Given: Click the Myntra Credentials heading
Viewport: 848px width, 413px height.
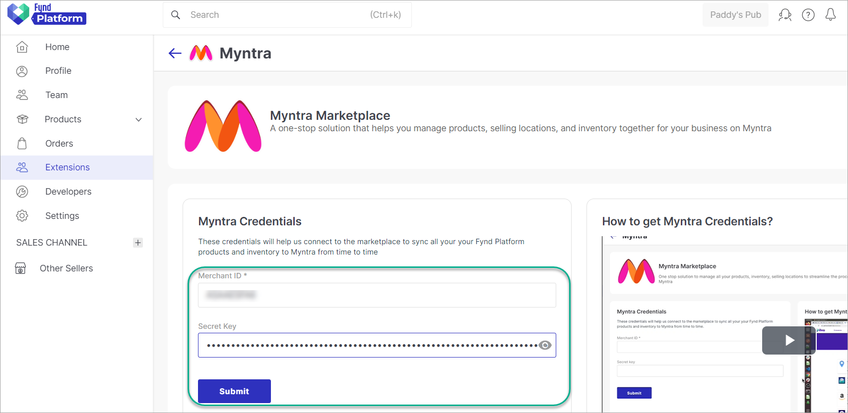Looking at the screenshot, I should (250, 221).
